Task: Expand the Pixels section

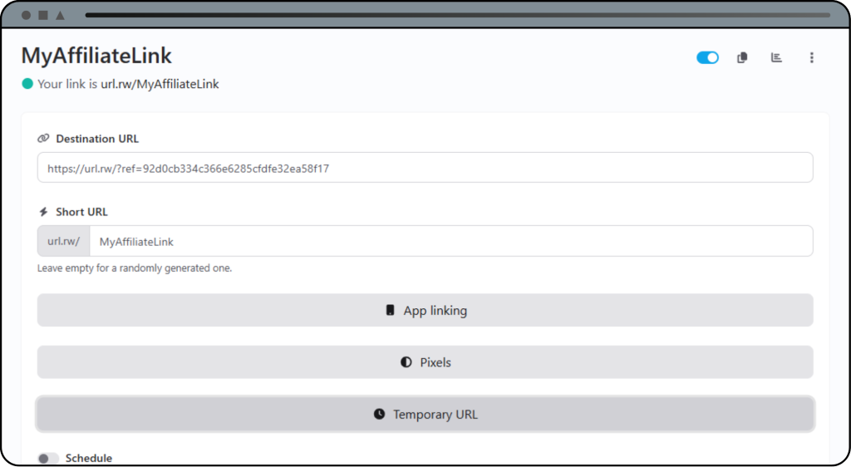Action: (425, 362)
